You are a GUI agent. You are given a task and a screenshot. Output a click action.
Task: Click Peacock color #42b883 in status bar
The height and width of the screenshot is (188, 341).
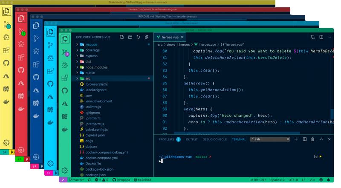click(x=142, y=180)
